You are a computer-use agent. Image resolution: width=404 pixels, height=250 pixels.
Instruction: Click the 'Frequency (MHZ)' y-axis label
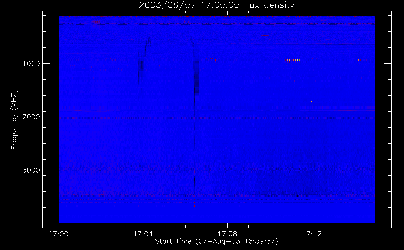[x=14, y=120]
